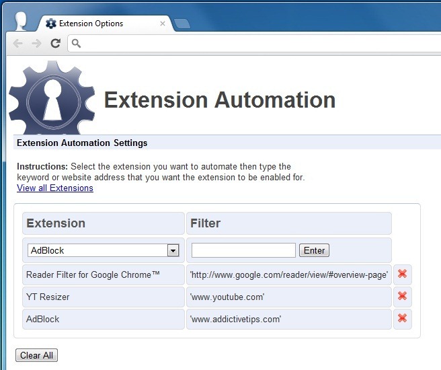The width and height of the screenshot is (441, 370).
Task: Select the Extension Options tab
Action: tap(104, 24)
